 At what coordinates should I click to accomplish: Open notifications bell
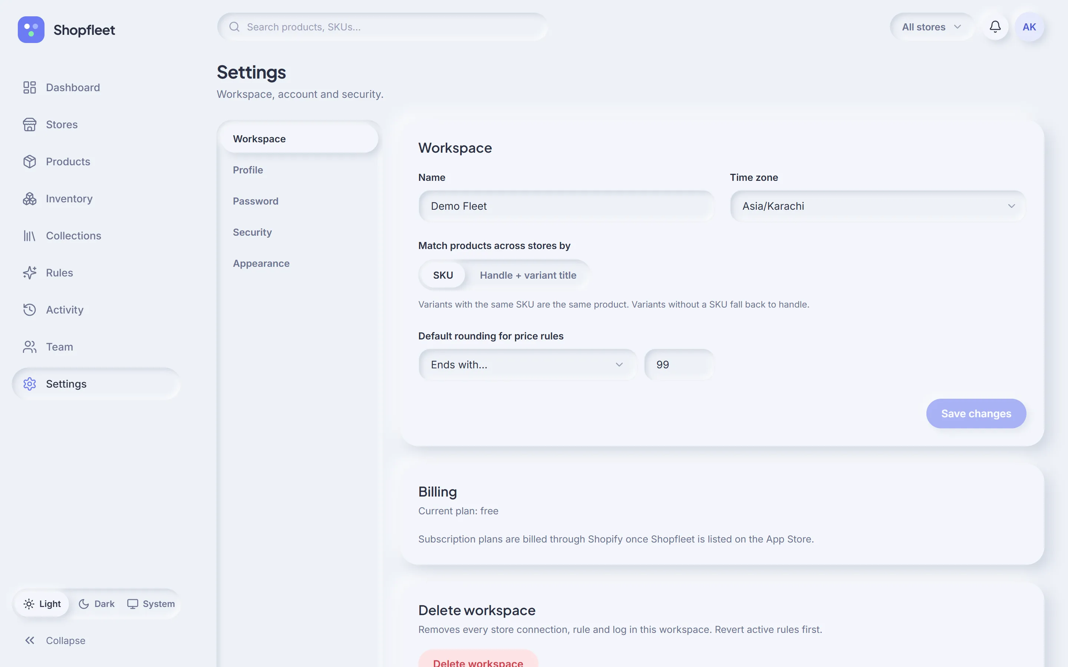(x=995, y=27)
